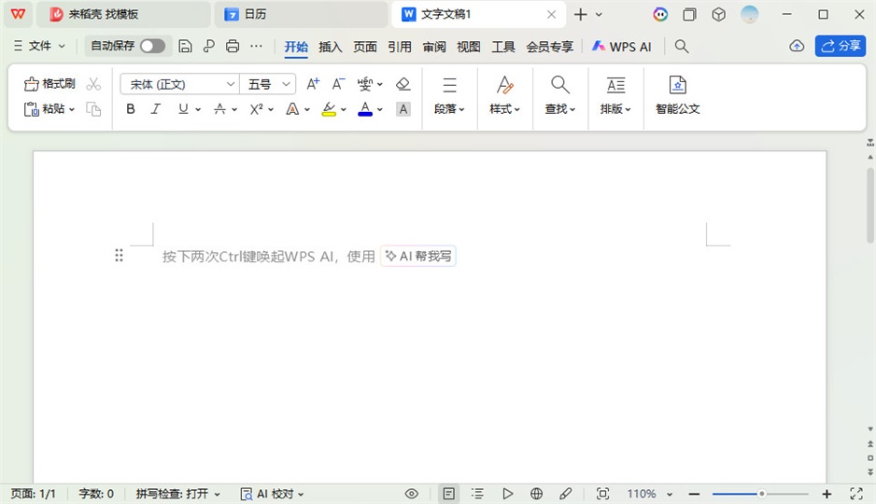Toggle spell check 拼写检查 in status bar
Image resolution: width=876 pixels, height=504 pixels.
[x=177, y=494]
